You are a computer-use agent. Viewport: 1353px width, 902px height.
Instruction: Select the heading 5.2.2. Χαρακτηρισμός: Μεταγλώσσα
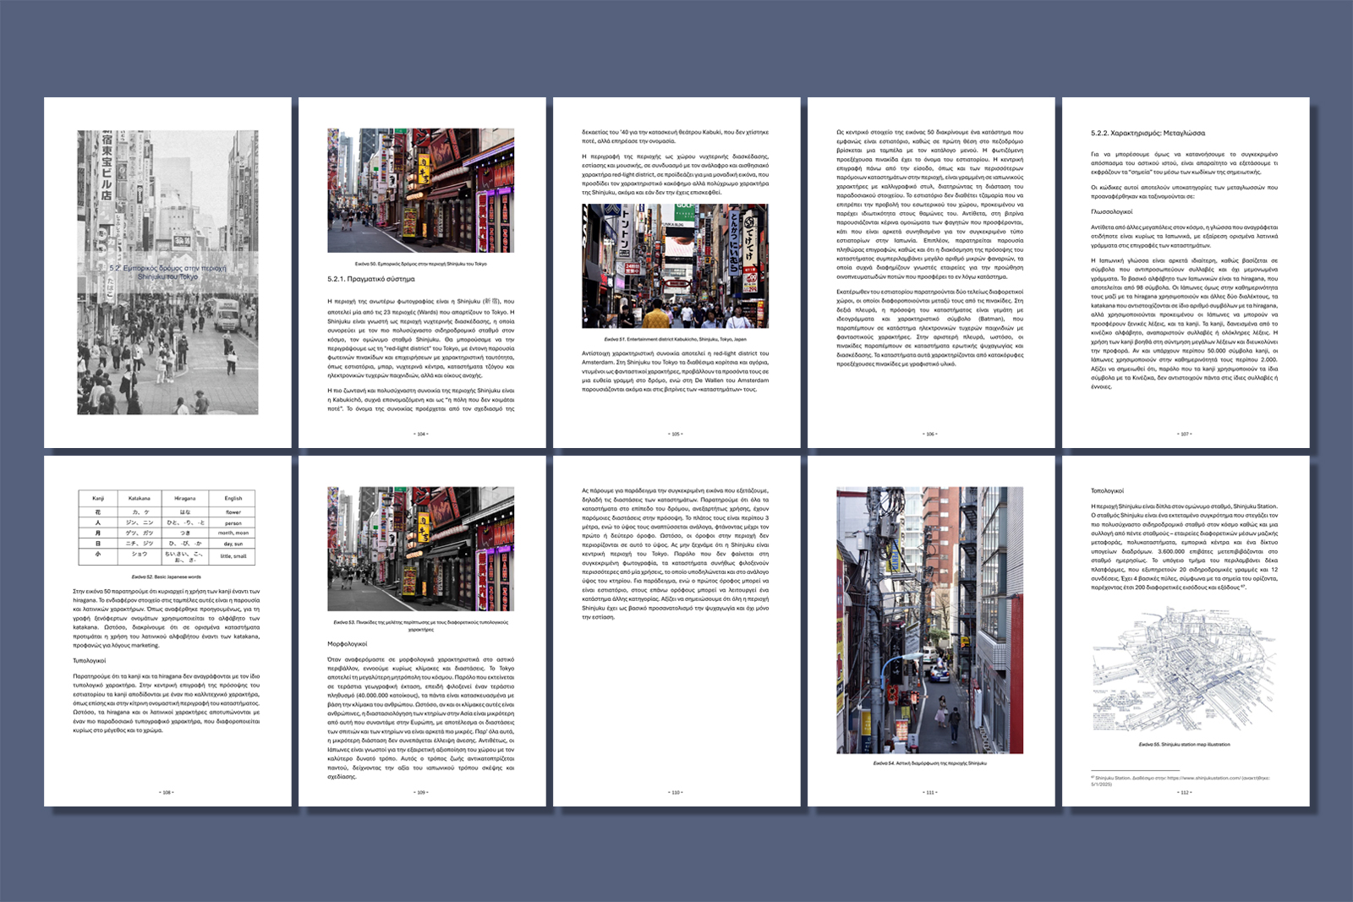click(1148, 134)
